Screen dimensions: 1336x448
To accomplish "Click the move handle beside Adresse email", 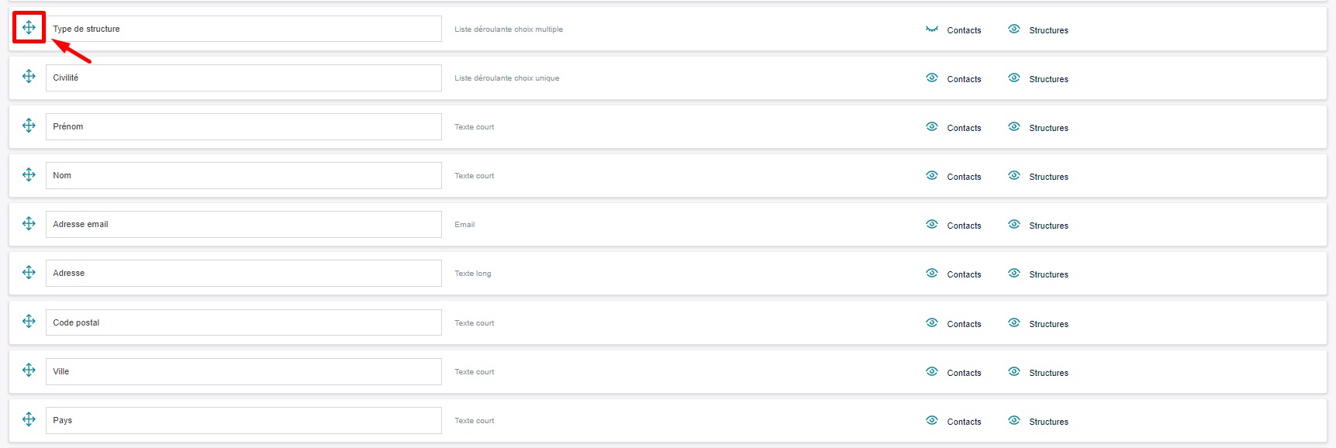I will click(x=29, y=223).
